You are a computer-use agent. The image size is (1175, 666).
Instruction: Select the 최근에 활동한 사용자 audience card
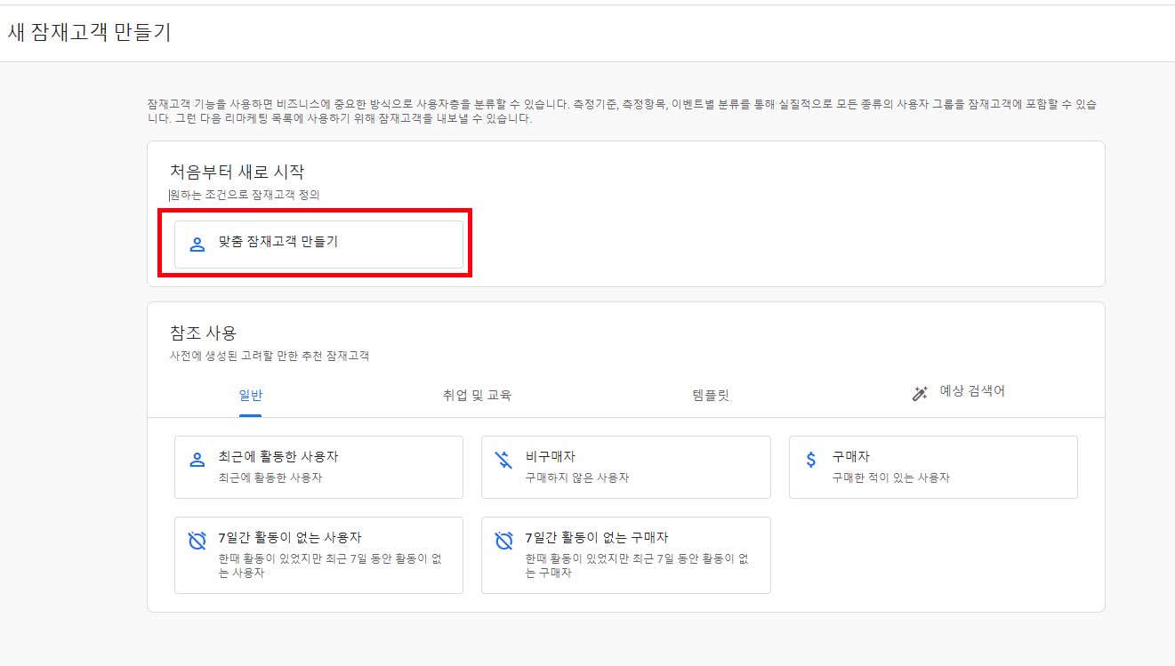click(318, 467)
